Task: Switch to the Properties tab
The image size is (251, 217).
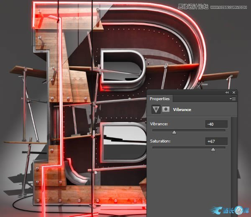Action: [160, 99]
